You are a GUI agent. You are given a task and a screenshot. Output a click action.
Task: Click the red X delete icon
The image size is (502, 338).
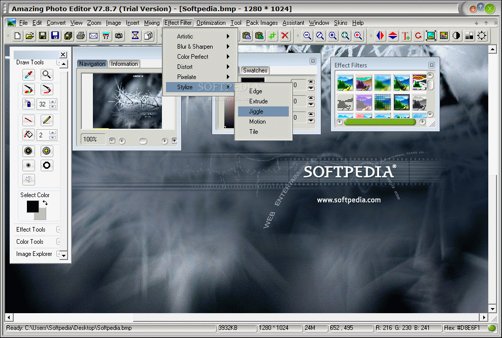285,36
